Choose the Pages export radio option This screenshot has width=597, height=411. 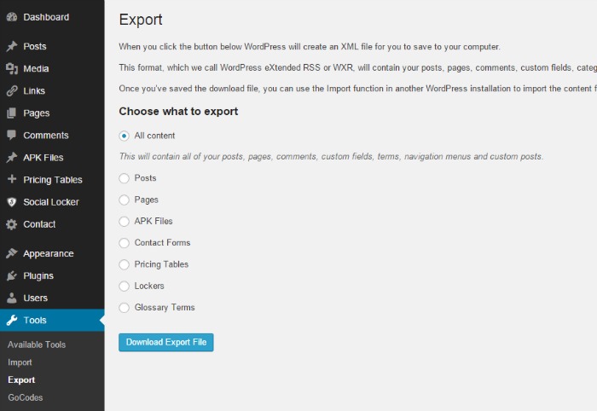pos(125,200)
